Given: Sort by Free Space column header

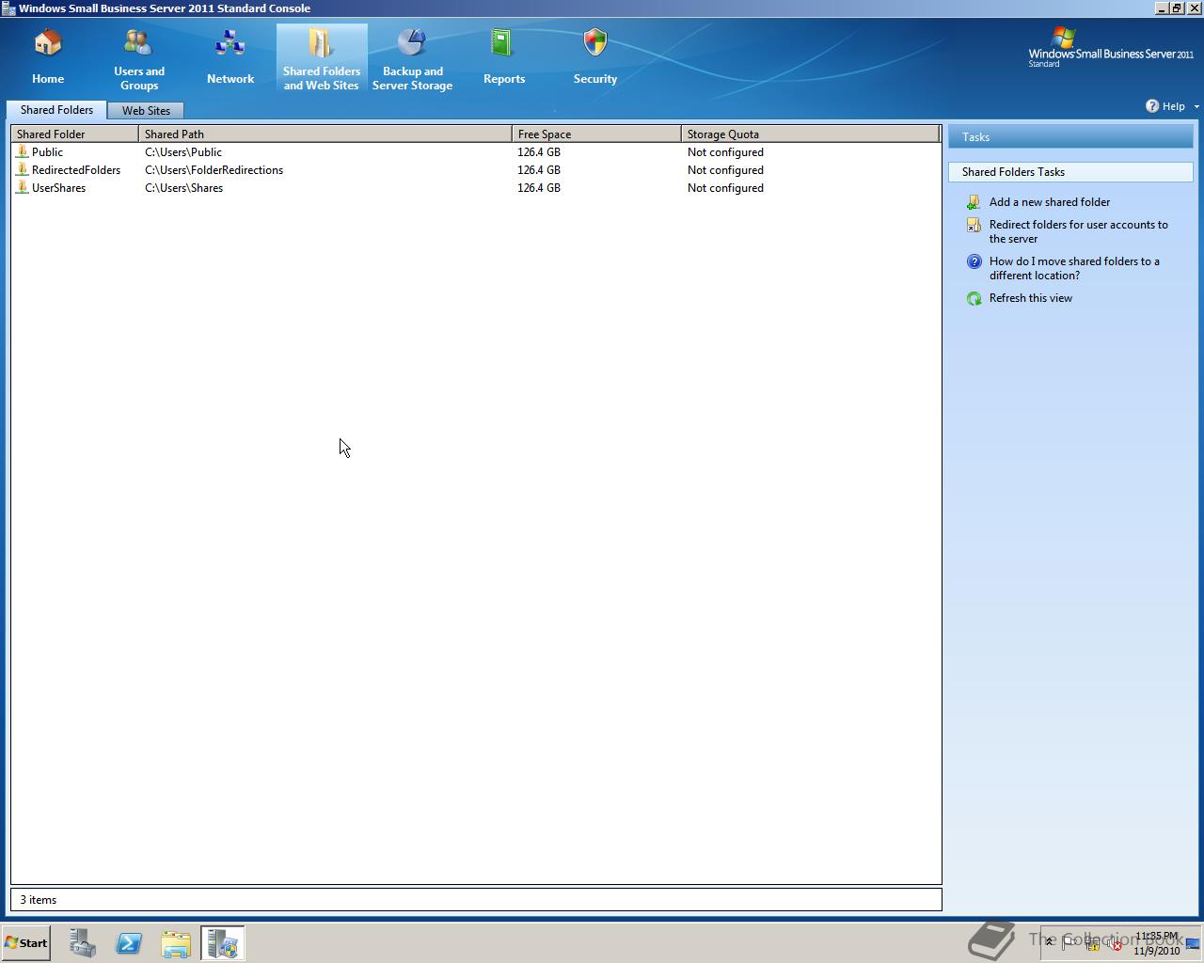Looking at the screenshot, I should [596, 134].
